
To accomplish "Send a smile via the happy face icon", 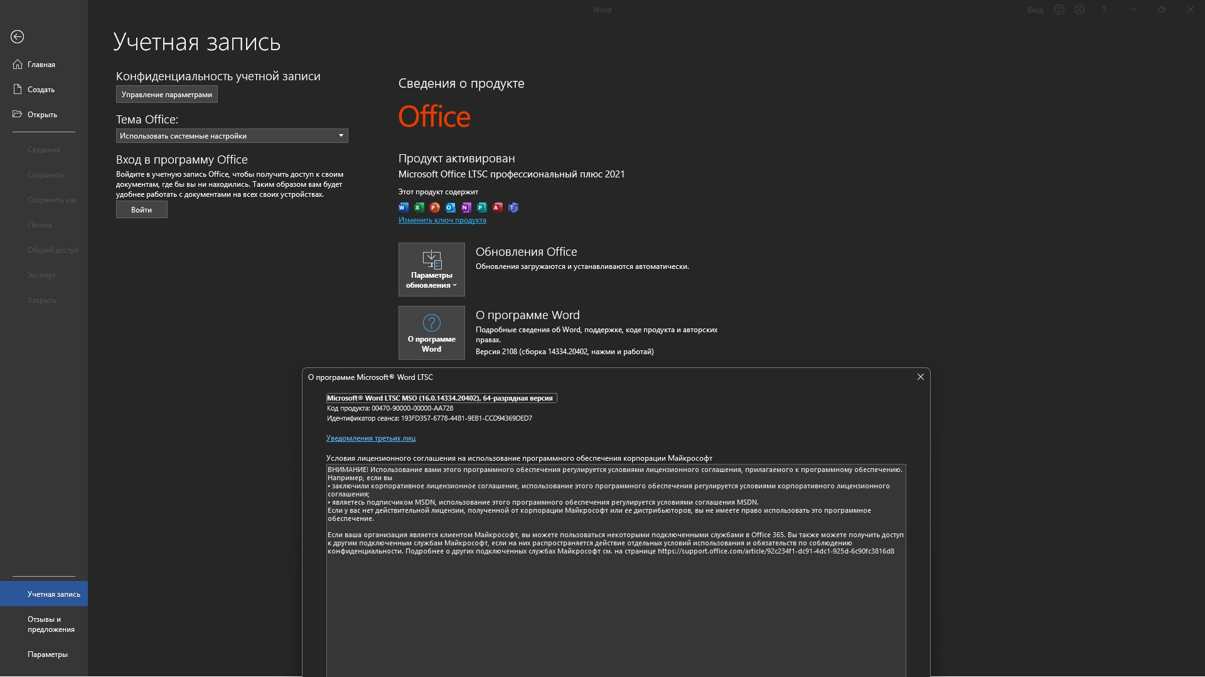I will point(1059,10).
